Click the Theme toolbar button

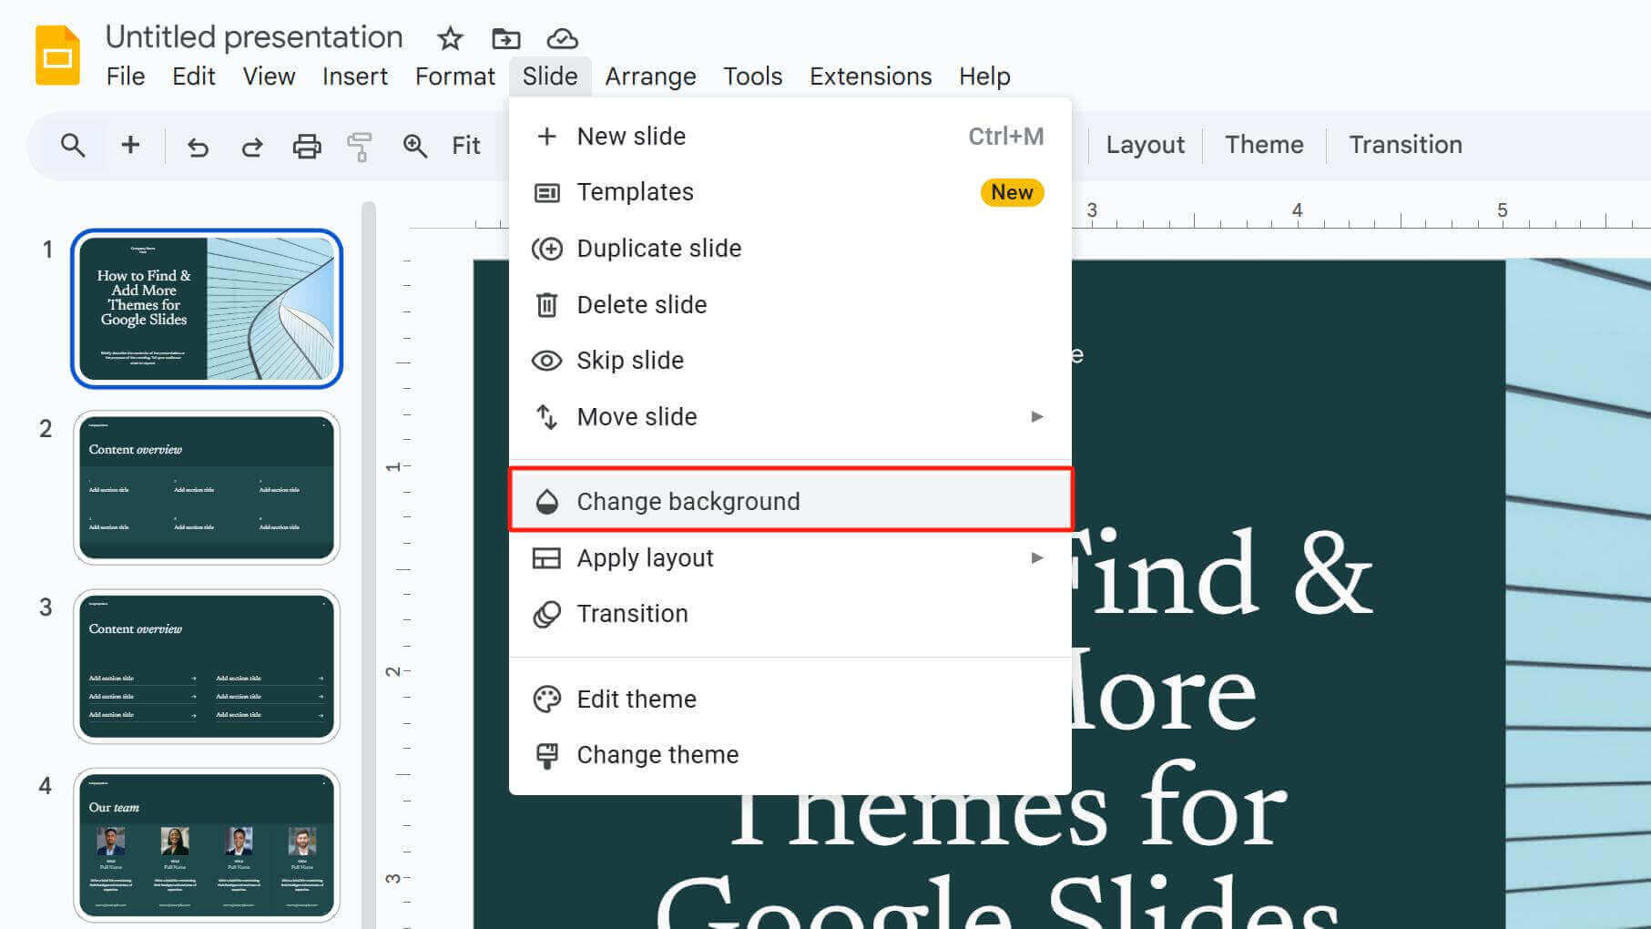1264,145
